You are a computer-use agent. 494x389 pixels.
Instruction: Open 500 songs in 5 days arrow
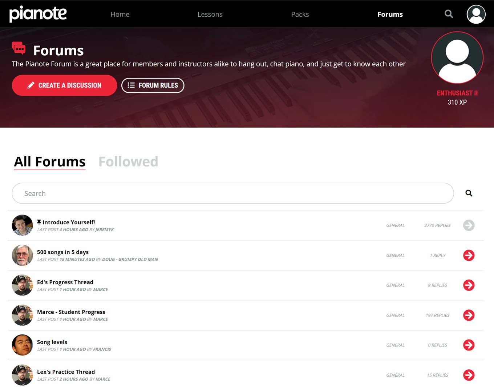pyautogui.click(x=469, y=255)
